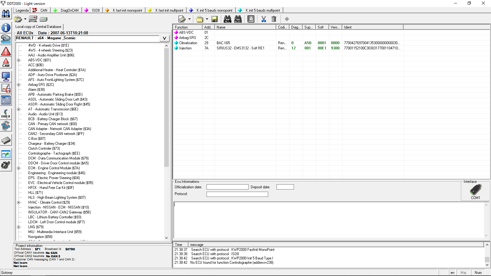Click the ECU tree scrollbar down arrow
Viewport: 491px width, 276px height.
pos(166,238)
